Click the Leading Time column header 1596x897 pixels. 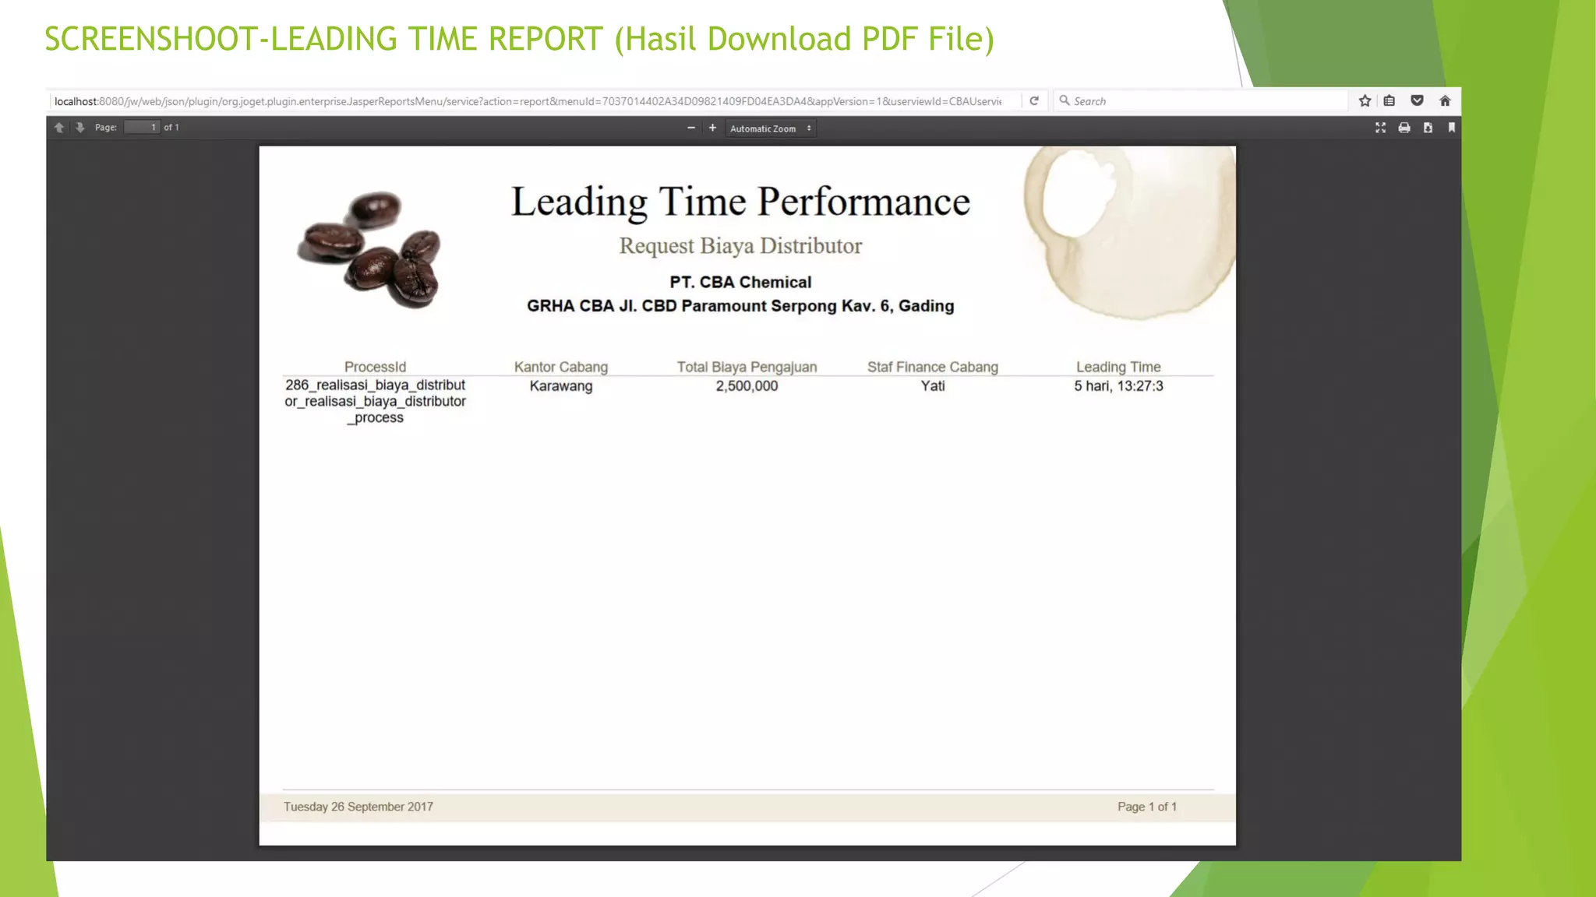pyautogui.click(x=1118, y=367)
